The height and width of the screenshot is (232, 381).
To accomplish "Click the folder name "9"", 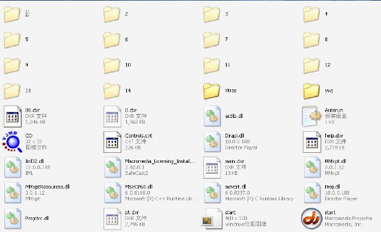I will pos(27,65).
